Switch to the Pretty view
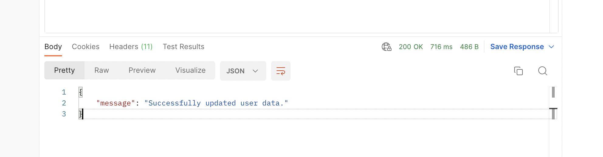 pos(64,70)
